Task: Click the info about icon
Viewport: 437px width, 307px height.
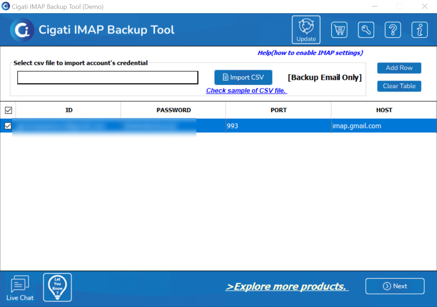Action: point(420,30)
